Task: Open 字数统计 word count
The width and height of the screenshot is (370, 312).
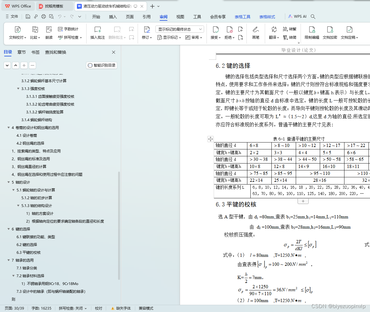Action: (x=68, y=29)
